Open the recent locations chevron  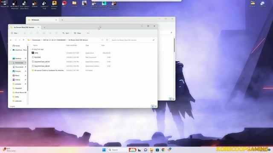pos(20,40)
